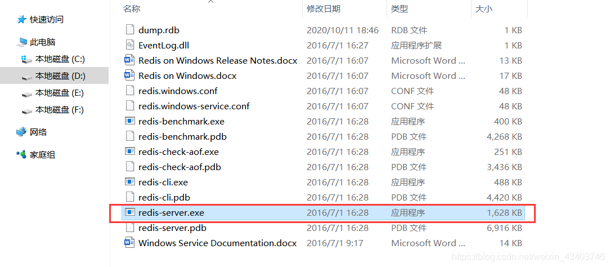Click the This PC computer icon
This screenshot has width=610, height=267.
tap(23, 42)
